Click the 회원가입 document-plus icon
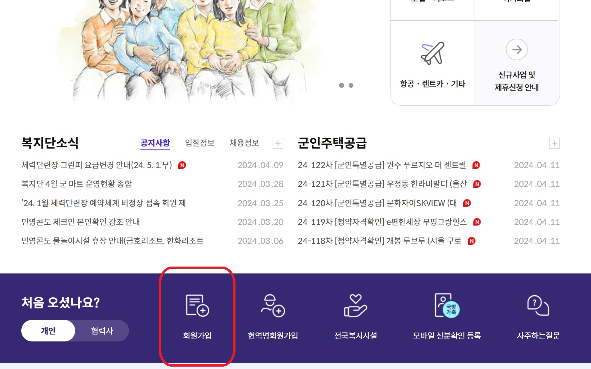The image size is (591, 369). [197, 305]
